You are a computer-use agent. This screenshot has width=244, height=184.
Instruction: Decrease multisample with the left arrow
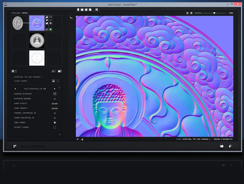[15, 89]
